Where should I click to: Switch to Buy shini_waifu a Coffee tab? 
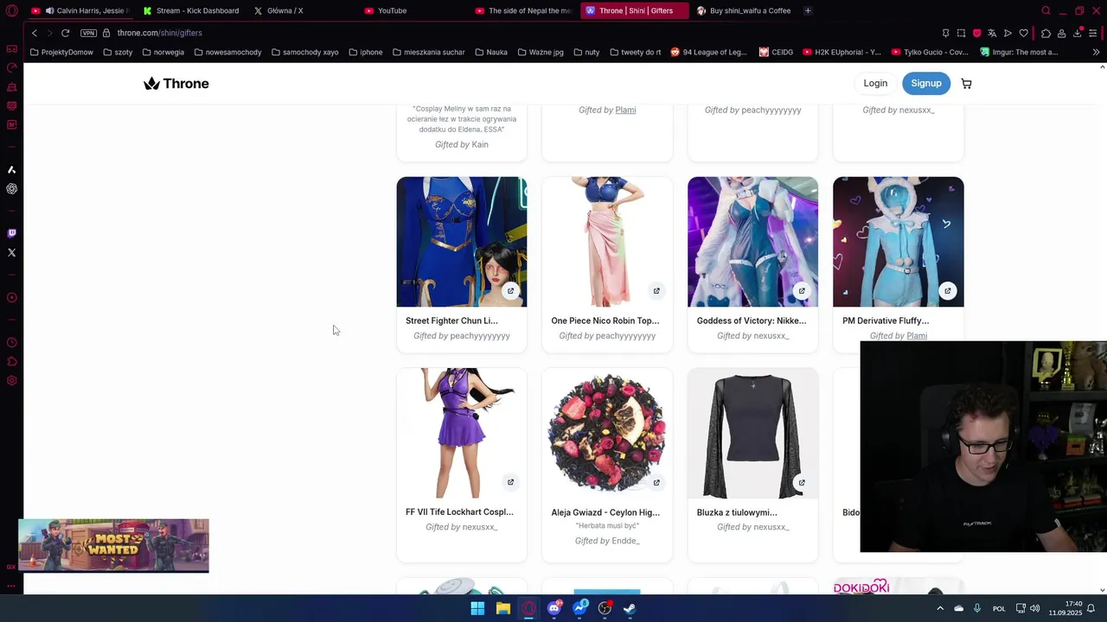[744, 10]
